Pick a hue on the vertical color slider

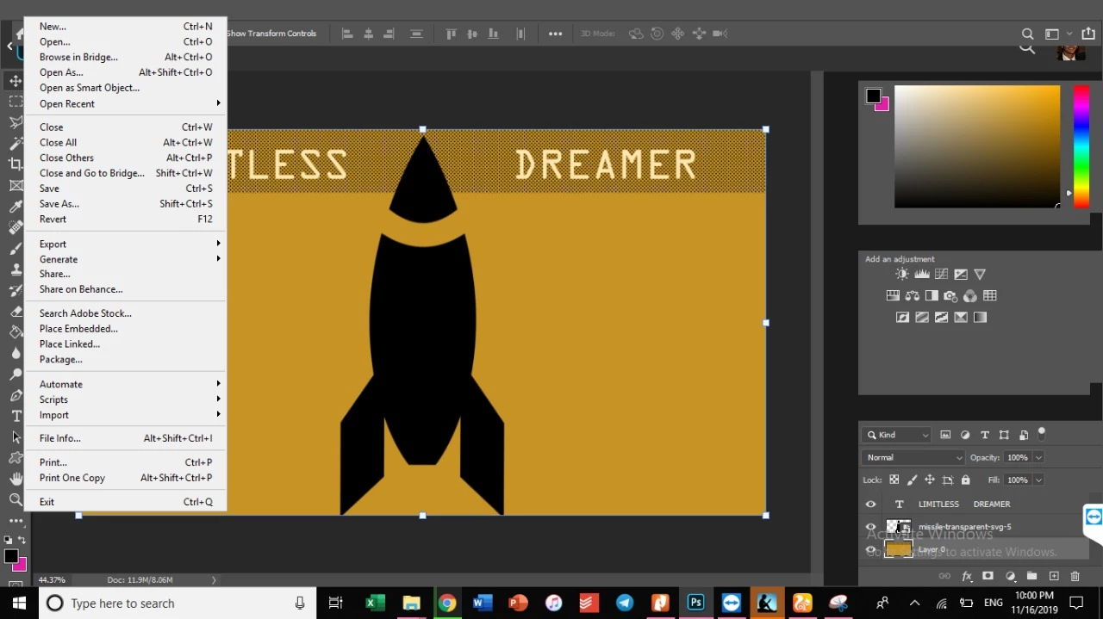[1081, 146]
